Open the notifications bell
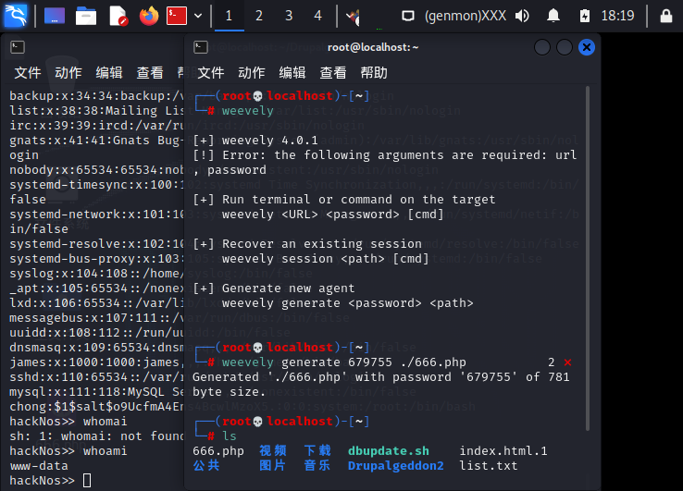683x491 pixels. pyautogui.click(x=553, y=16)
